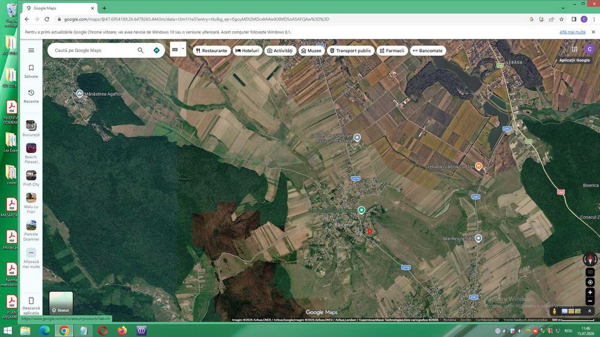Screen dimensions: 600x337
Task: Open the București recent place thumbnail
Action: click(31, 125)
